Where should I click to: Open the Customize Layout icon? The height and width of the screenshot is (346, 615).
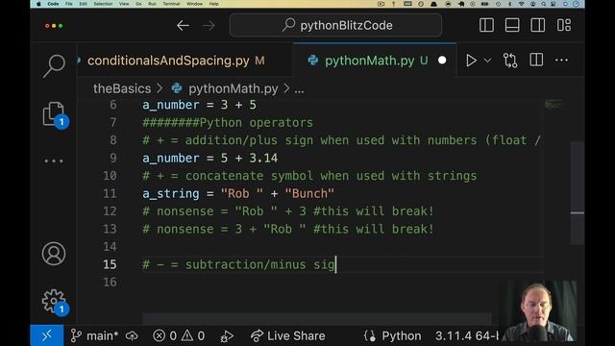tap(564, 26)
